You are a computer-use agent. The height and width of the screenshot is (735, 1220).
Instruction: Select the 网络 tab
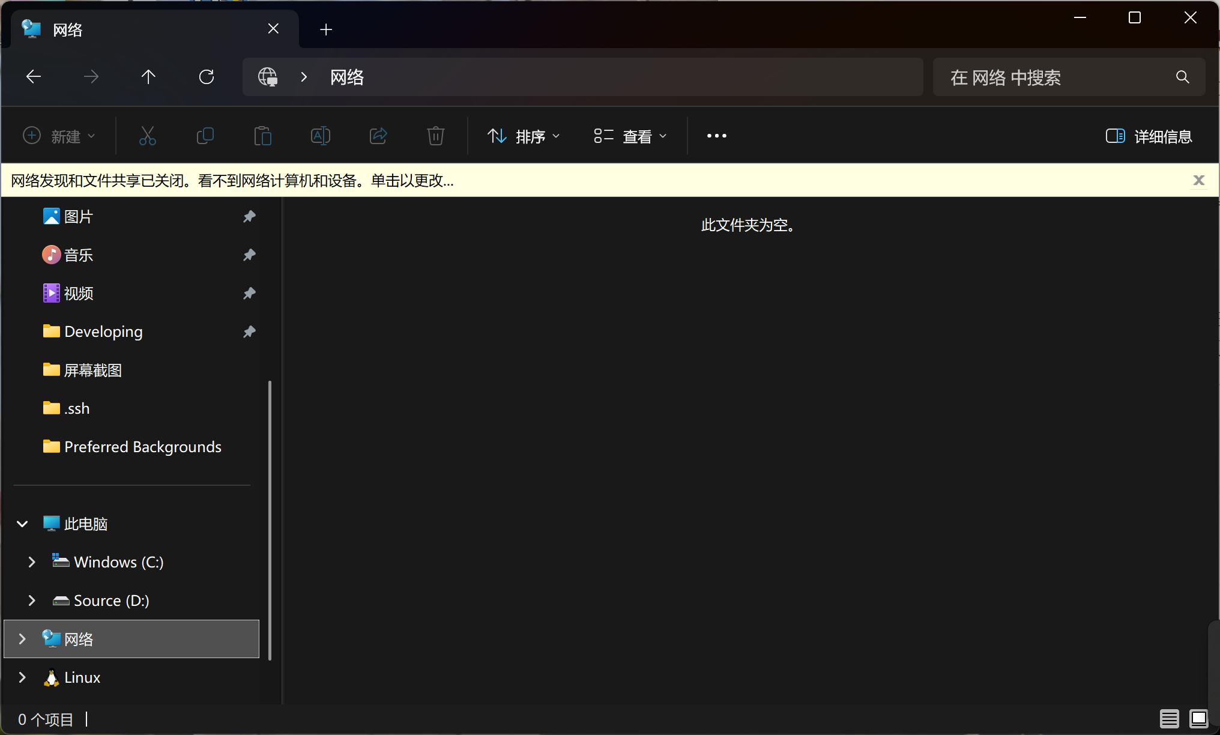(155, 29)
